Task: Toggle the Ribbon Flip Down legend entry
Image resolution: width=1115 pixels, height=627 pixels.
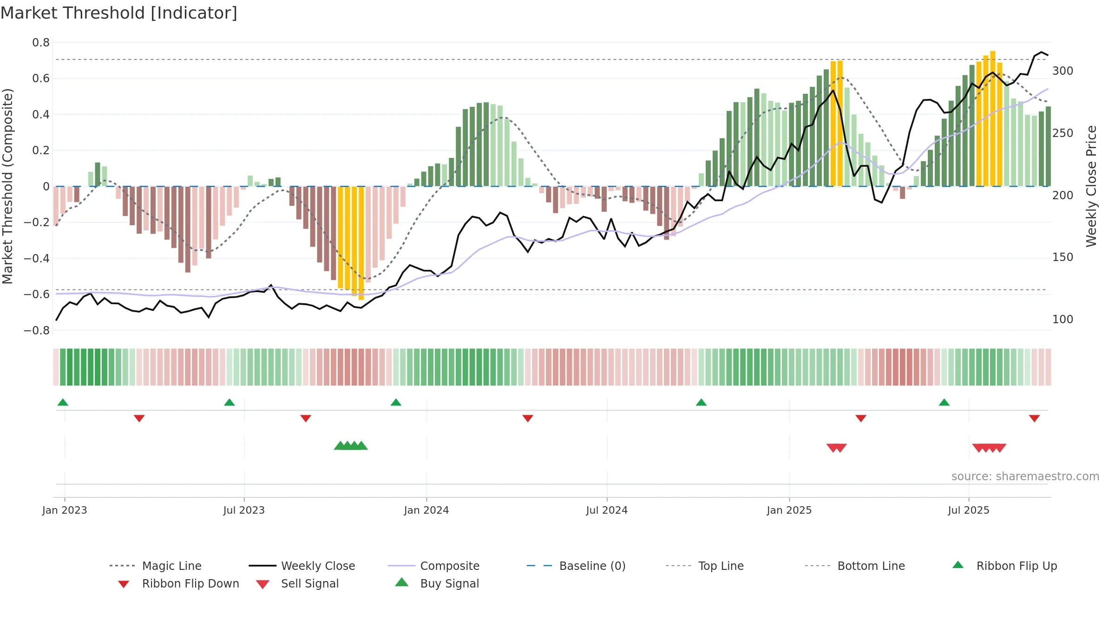Action: click(x=178, y=583)
